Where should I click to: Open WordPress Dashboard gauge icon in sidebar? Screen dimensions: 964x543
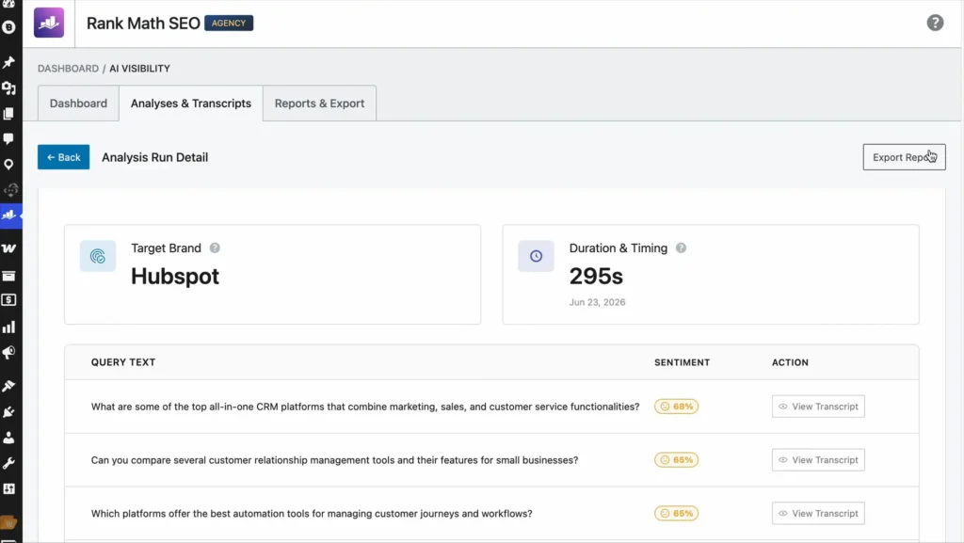pyautogui.click(x=8, y=3)
